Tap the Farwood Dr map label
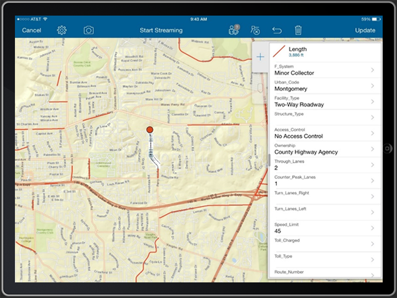397x298 pixels. [x=139, y=203]
